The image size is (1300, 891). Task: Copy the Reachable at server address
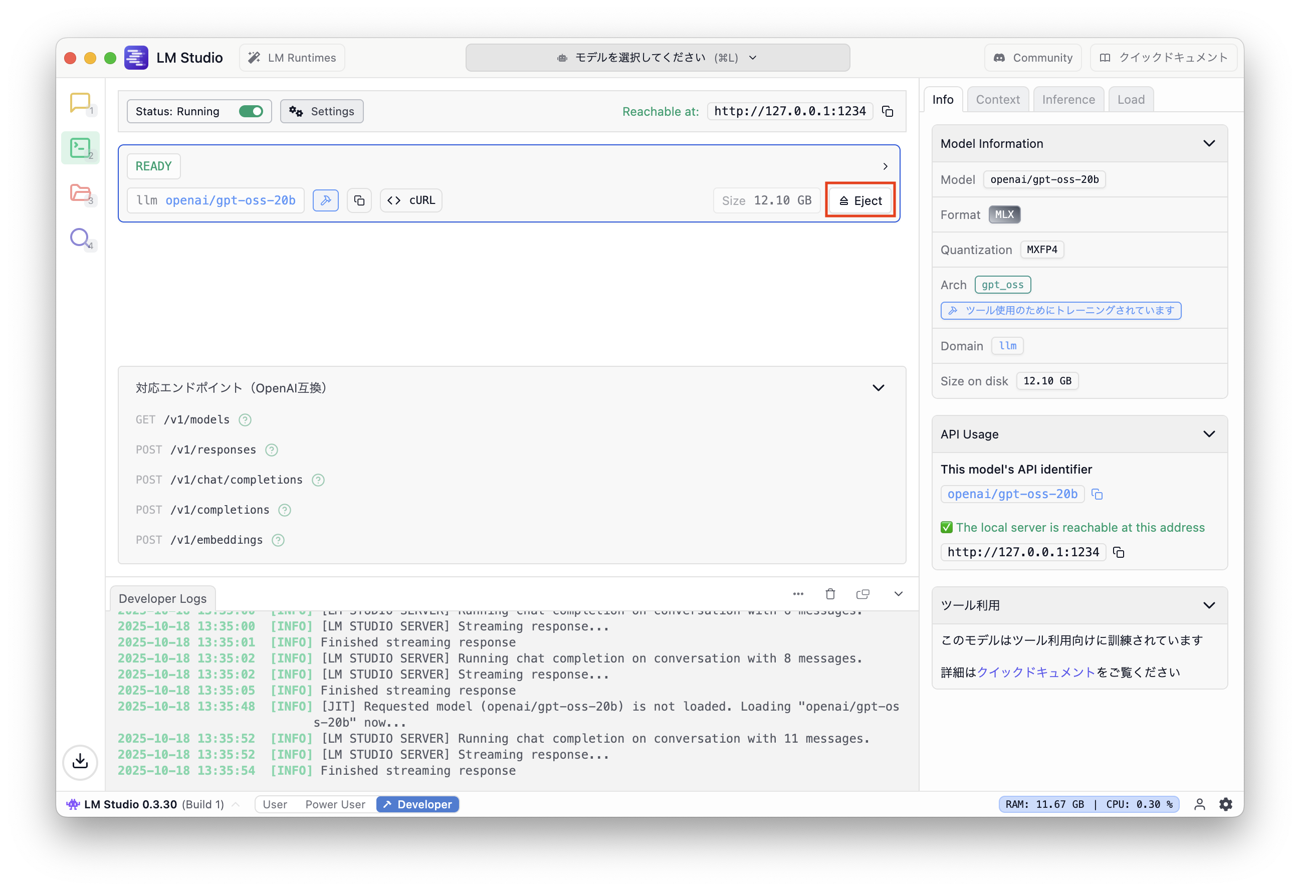888,111
